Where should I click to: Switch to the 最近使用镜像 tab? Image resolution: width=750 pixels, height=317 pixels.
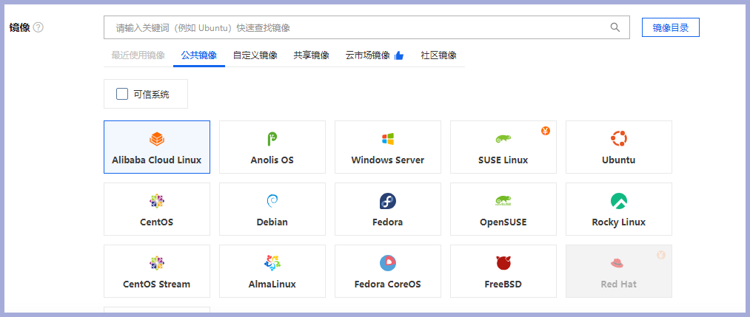click(138, 55)
